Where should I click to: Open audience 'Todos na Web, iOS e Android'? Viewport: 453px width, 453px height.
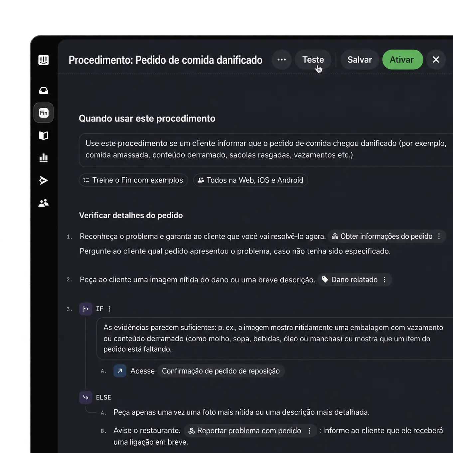[250, 180]
